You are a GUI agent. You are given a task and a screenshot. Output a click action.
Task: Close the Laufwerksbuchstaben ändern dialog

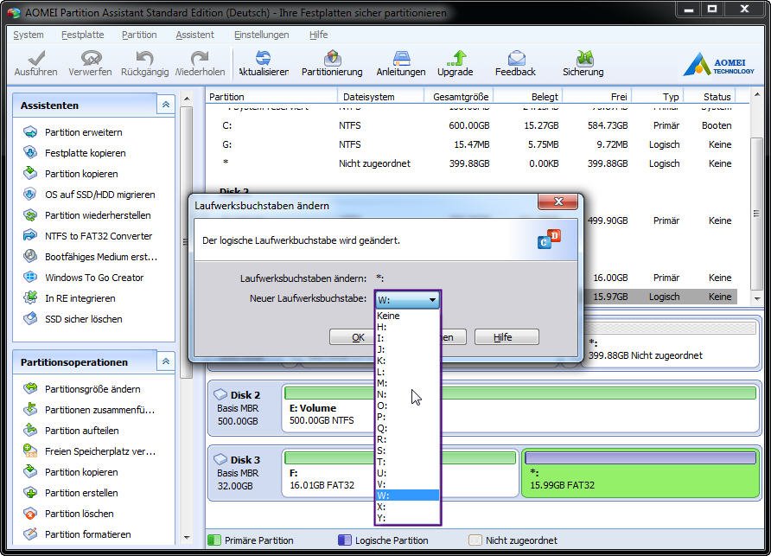click(558, 201)
